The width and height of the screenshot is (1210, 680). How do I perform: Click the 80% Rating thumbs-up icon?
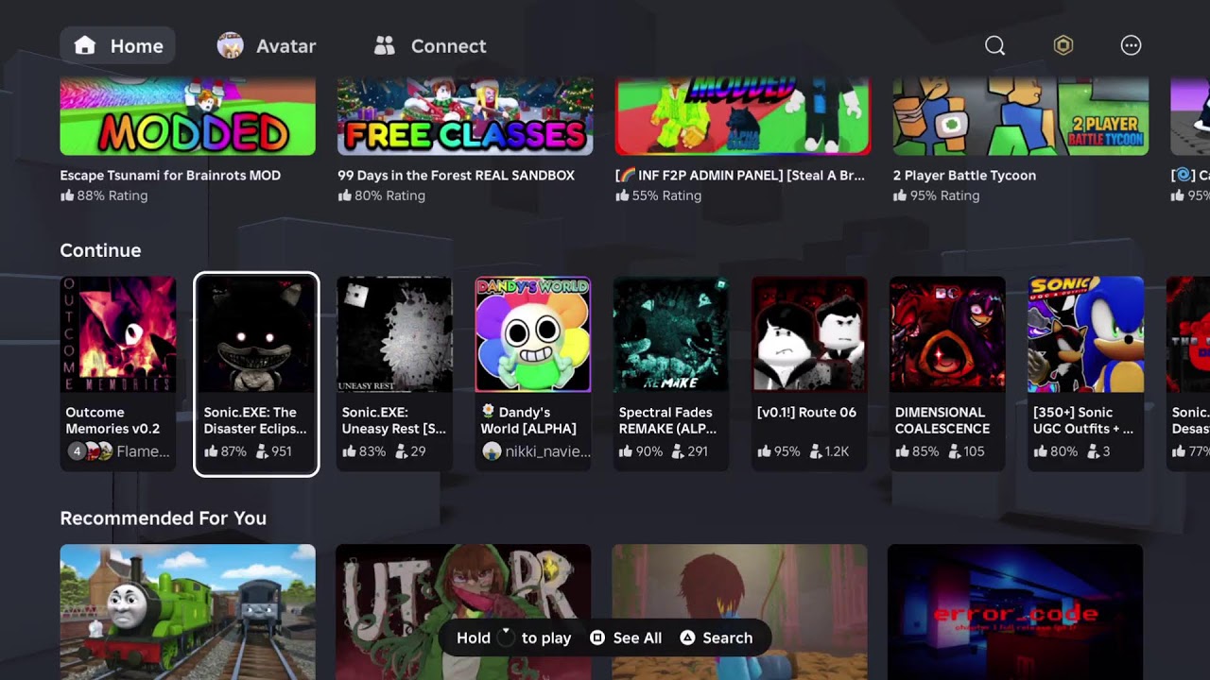(344, 195)
